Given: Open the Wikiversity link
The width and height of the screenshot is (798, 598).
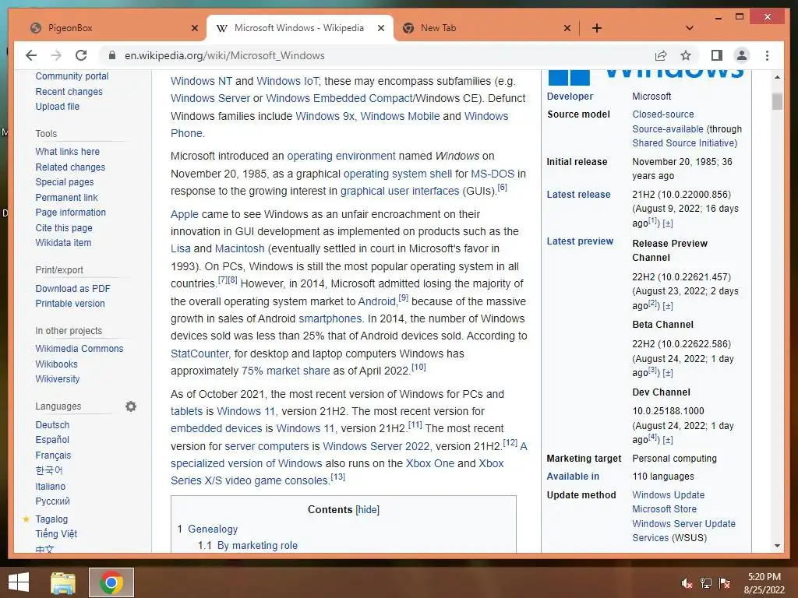Looking at the screenshot, I should tap(57, 379).
